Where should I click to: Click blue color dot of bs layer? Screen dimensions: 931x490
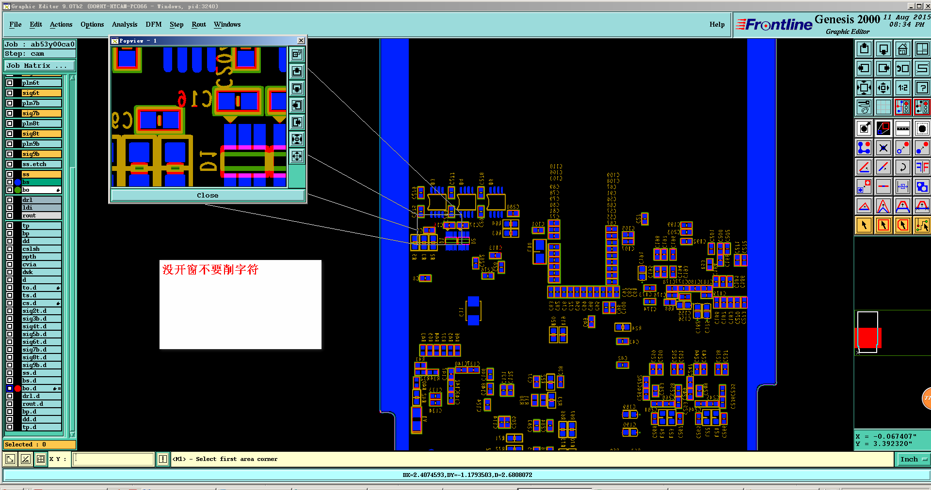click(18, 182)
